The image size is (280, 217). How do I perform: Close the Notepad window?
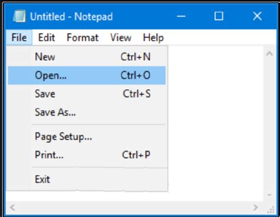[257, 16]
